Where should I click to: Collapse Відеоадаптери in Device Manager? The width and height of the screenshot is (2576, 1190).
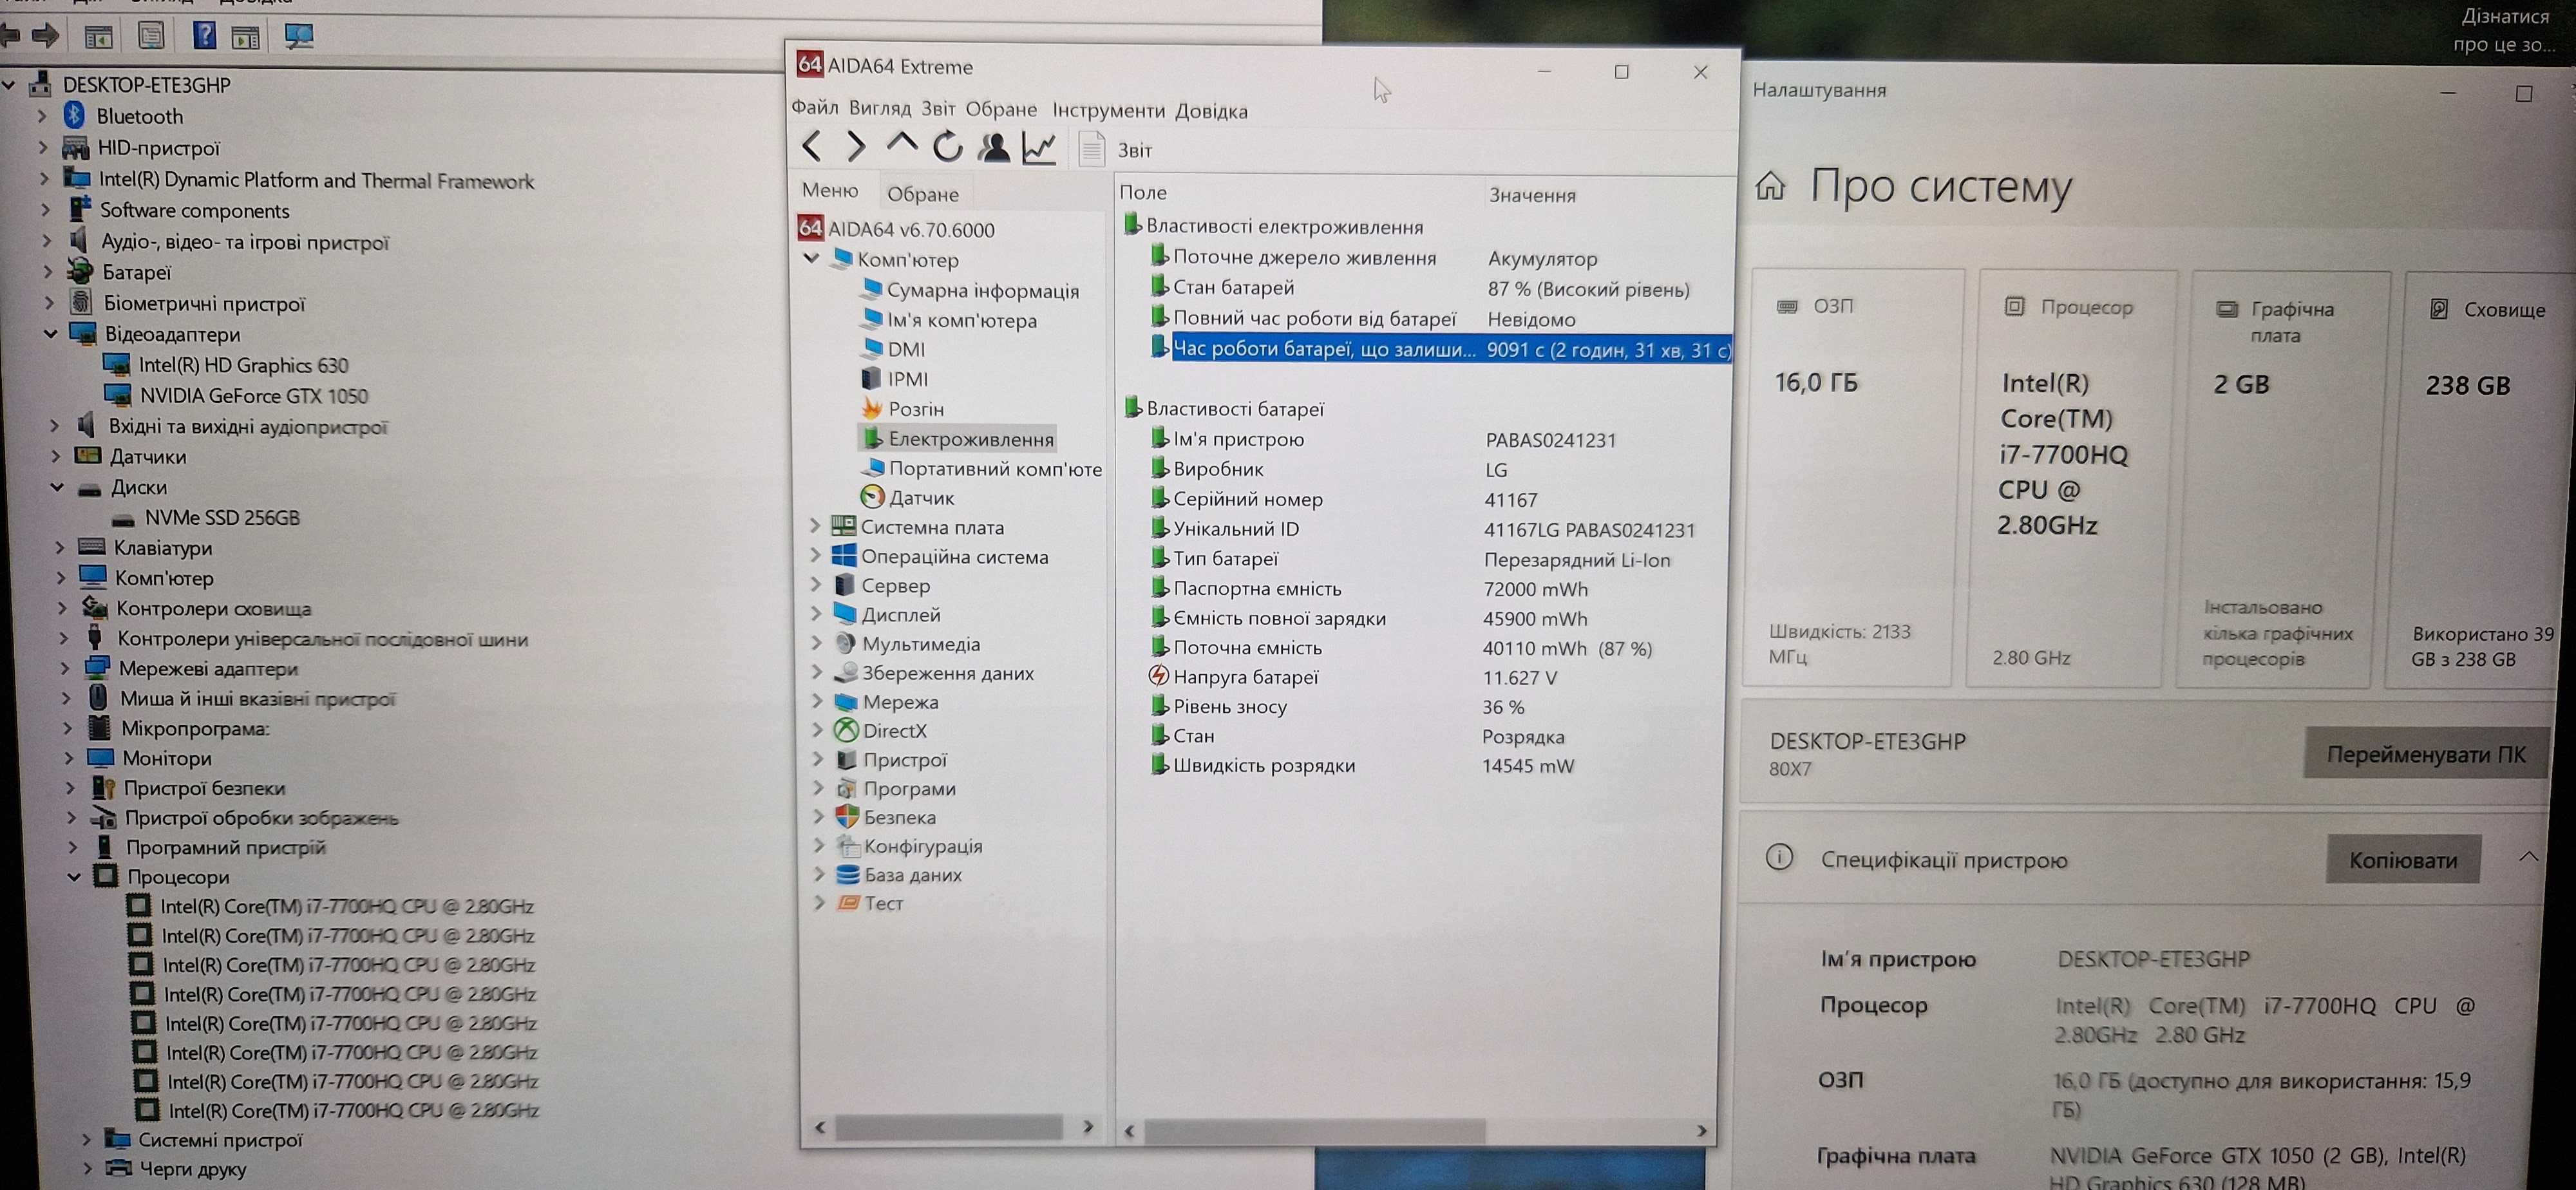tap(50, 333)
